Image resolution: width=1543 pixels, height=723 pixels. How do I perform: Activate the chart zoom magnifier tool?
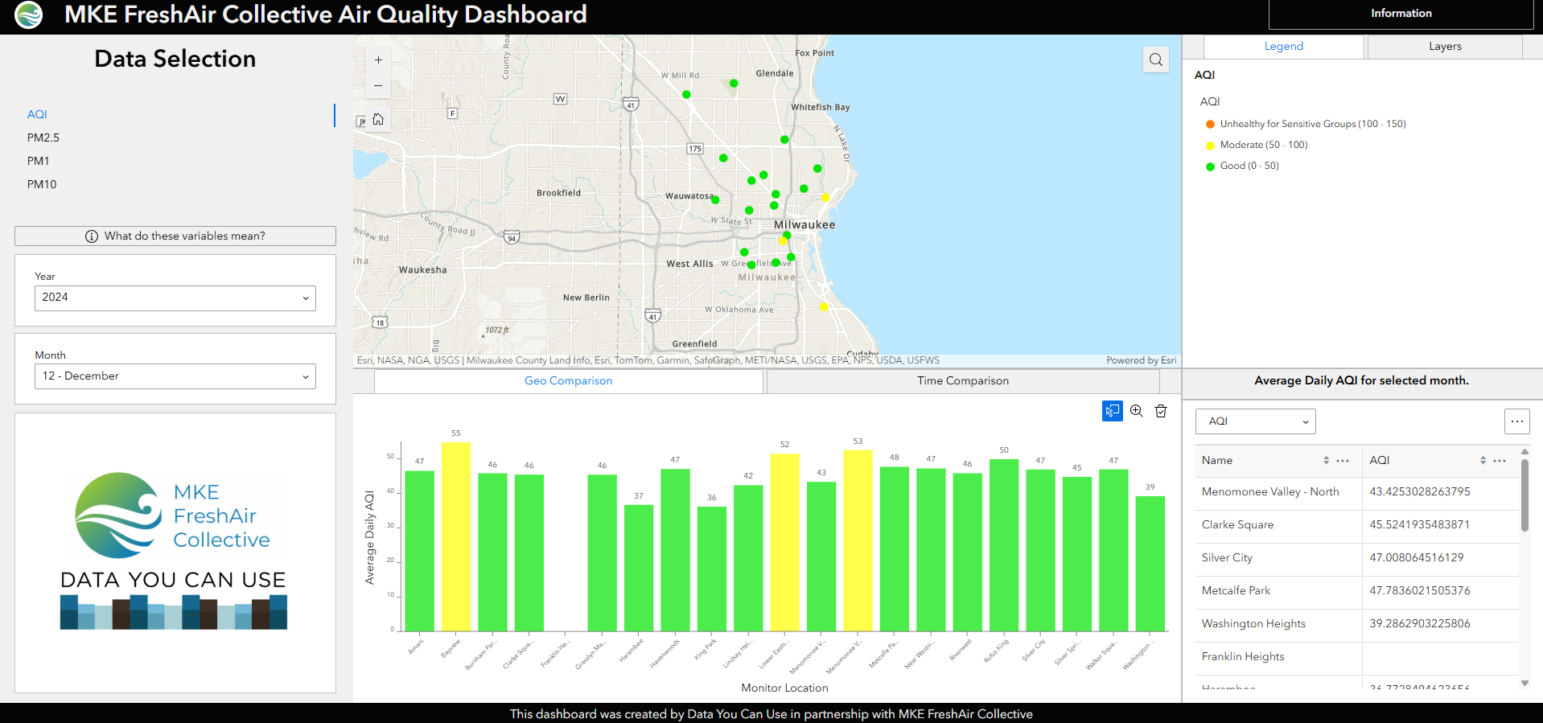[1136, 411]
